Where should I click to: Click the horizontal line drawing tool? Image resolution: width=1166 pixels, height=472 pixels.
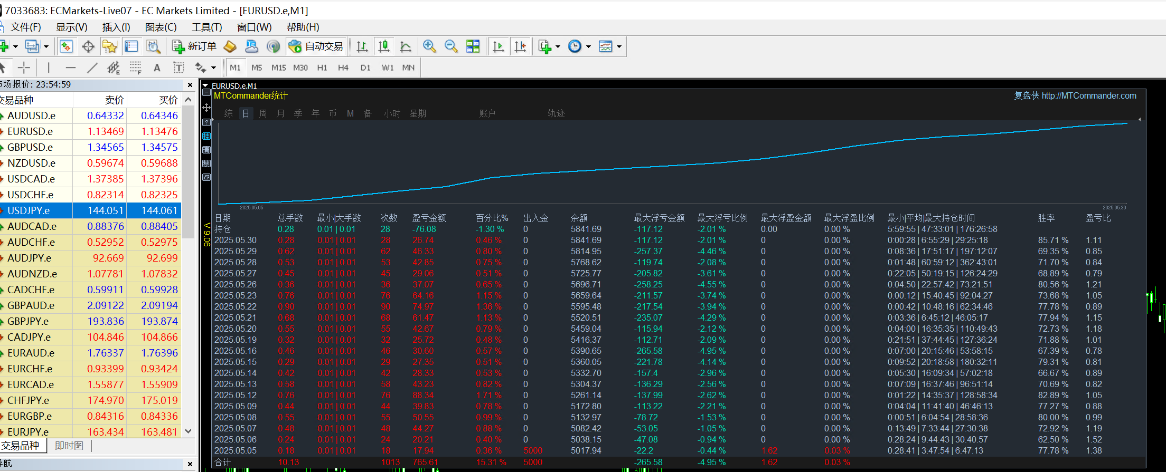(x=70, y=68)
